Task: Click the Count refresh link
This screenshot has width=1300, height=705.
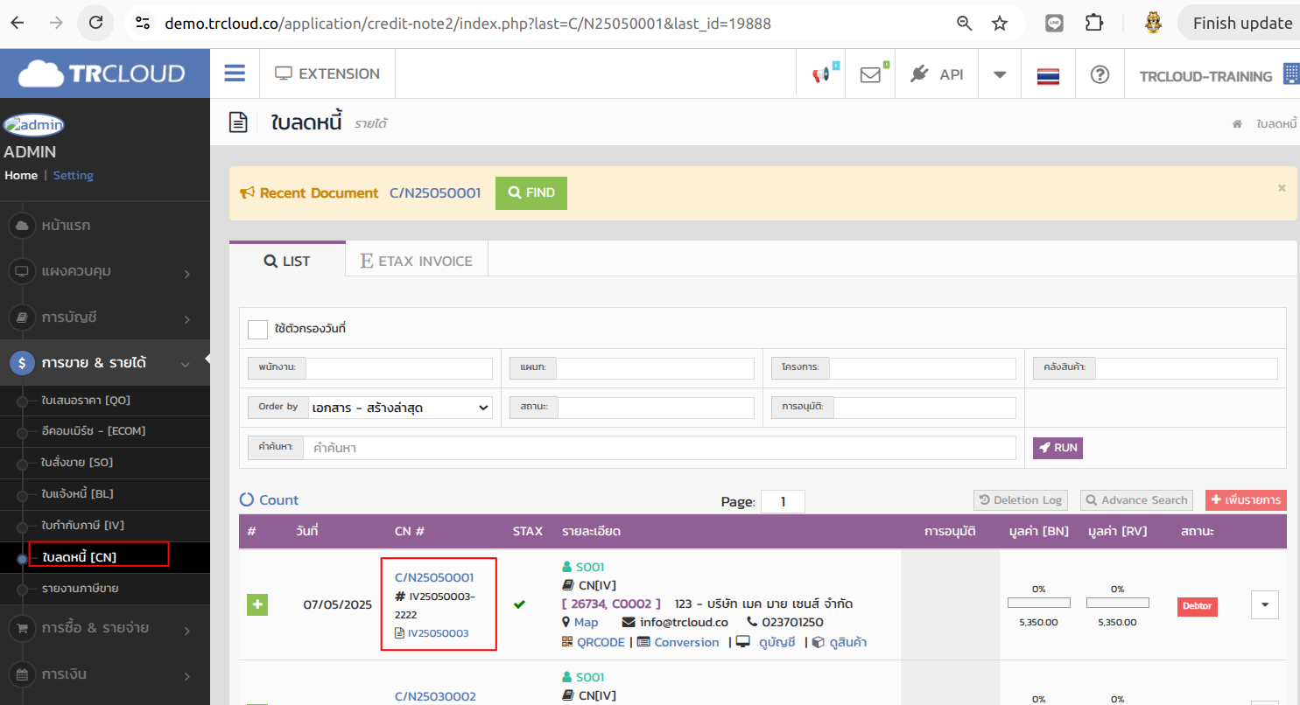Action: 269,500
